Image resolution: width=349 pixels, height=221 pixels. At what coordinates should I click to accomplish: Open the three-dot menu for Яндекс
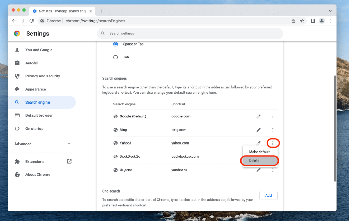[x=273, y=170]
